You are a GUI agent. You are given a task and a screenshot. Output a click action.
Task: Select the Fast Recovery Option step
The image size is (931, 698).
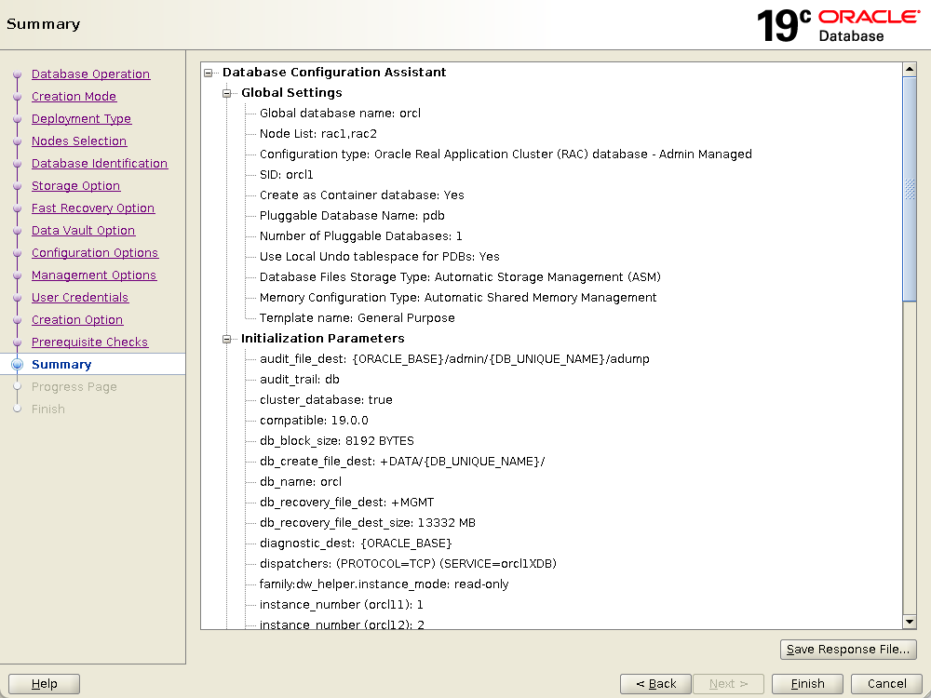pos(93,208)
